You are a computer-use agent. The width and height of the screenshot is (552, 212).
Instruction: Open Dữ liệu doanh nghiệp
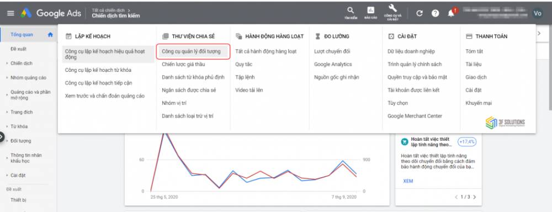tap(411, 51)
